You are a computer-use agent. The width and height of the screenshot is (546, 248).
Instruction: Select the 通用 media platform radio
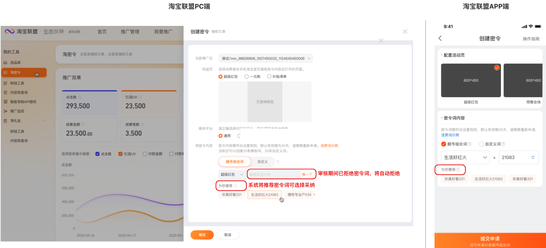coord(220,136)
